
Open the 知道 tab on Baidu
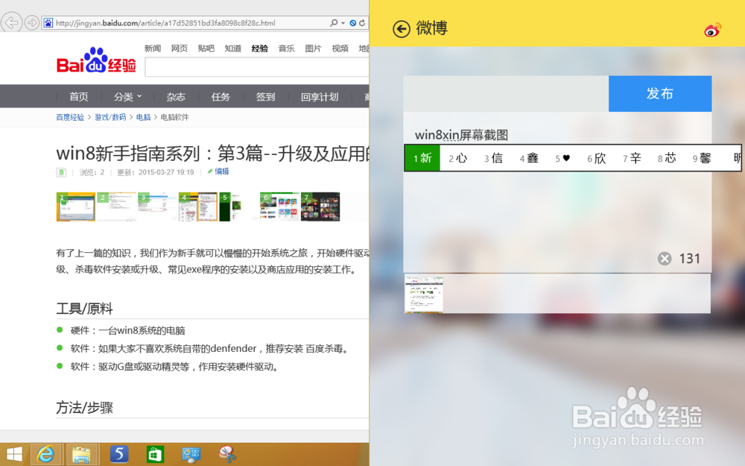click(232, 48)
